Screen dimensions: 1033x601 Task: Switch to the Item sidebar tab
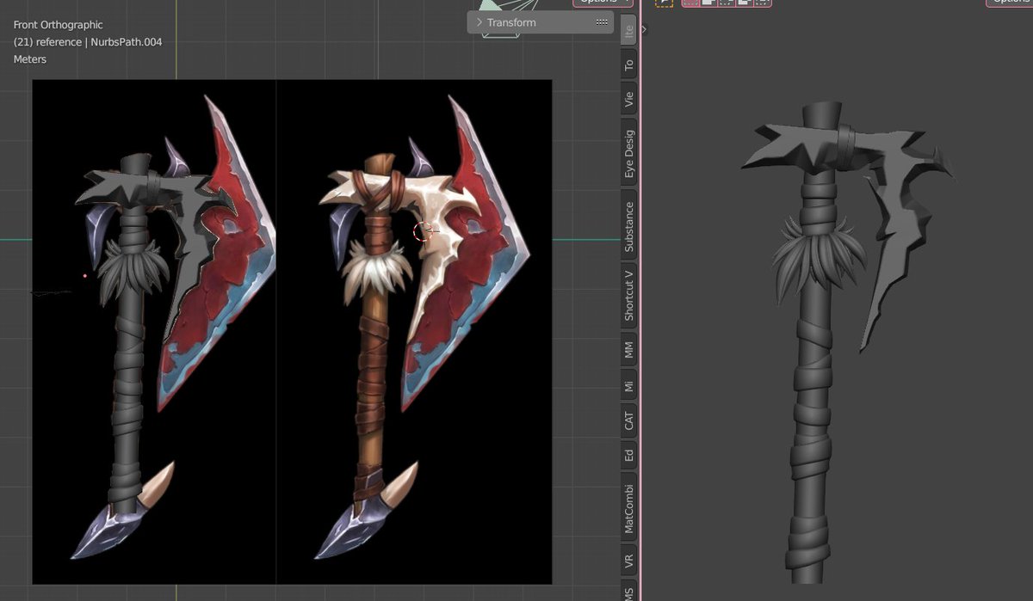click(x=628, y=28)
